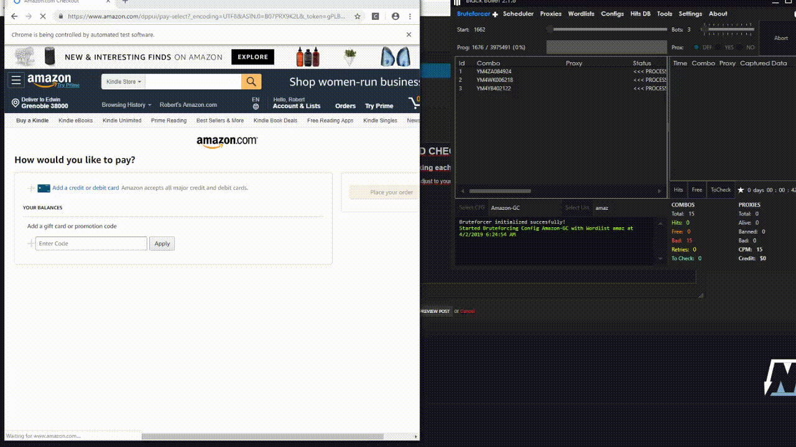Screen dimensions: 796x447
Task: Click the Start position slider track
Action: (x=607, y=29)
